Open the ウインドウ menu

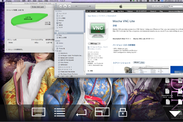pos(54,1)
